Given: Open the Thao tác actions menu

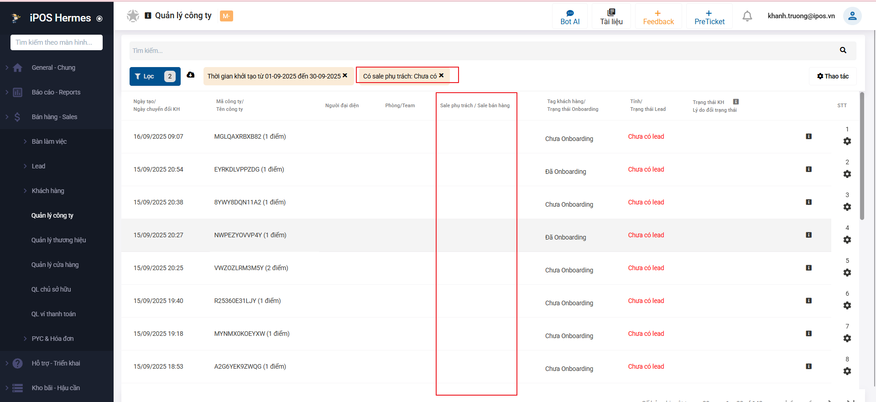Looking at the screenshot, I should coord(833,76).
